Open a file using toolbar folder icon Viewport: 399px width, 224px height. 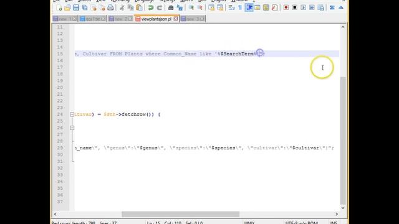click(x=67, y=7)
